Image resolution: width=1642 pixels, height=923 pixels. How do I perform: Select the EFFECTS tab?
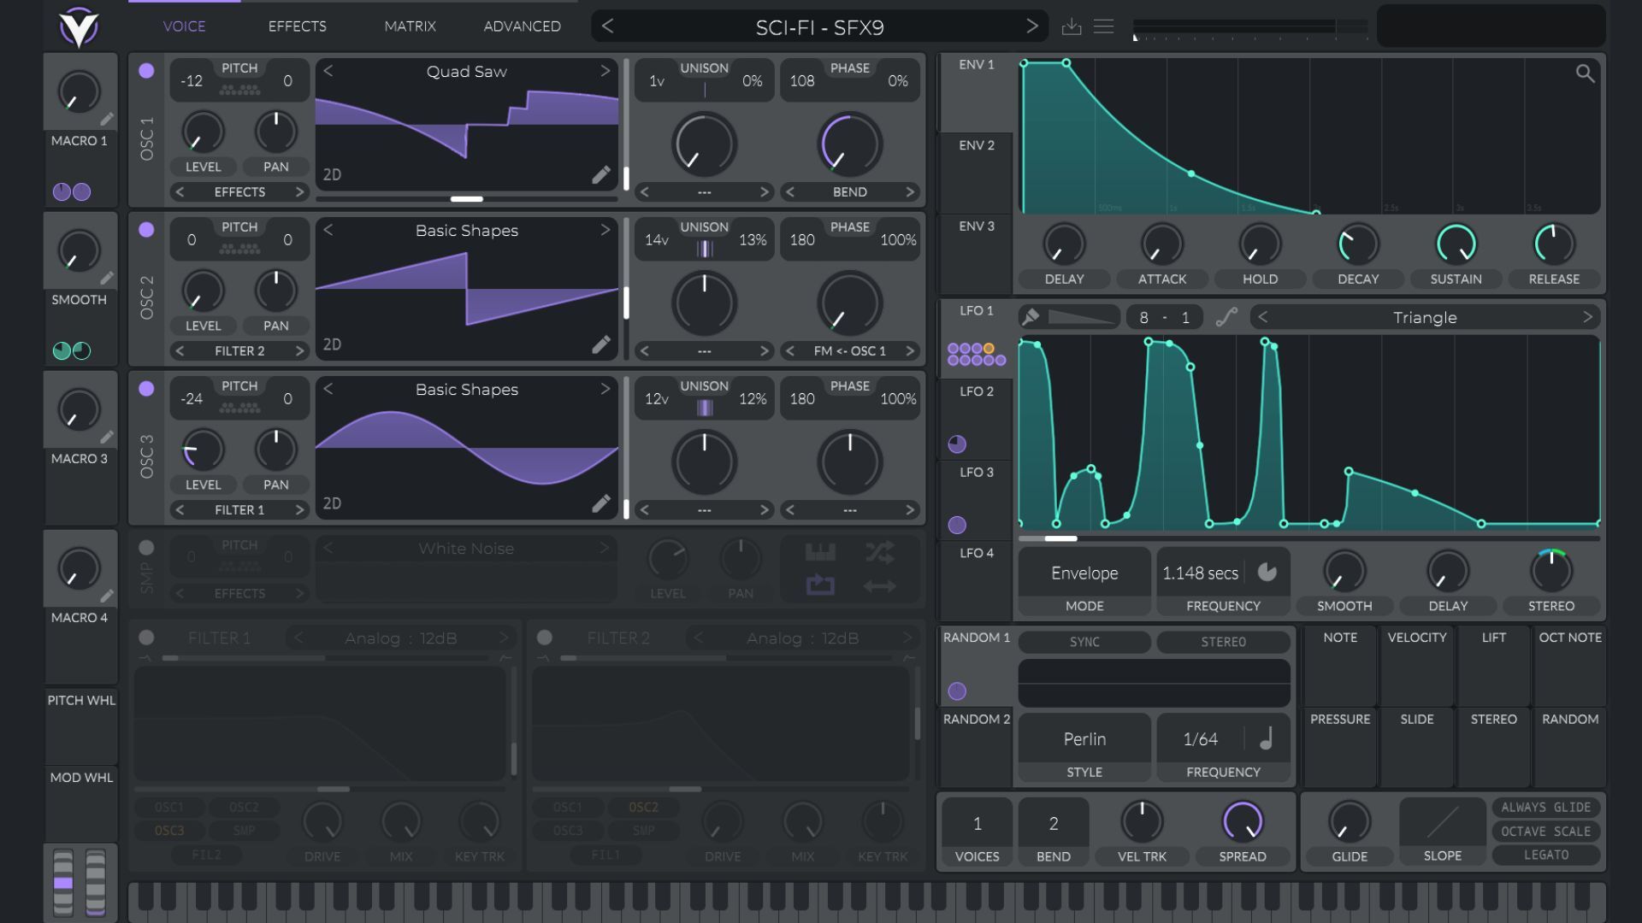tap(297, 25)
